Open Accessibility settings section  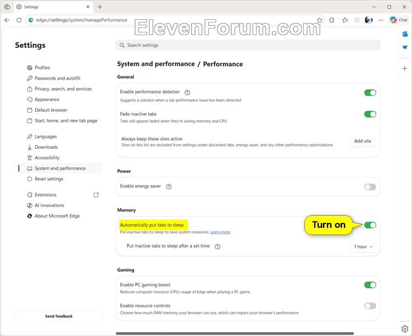point(59,158)
